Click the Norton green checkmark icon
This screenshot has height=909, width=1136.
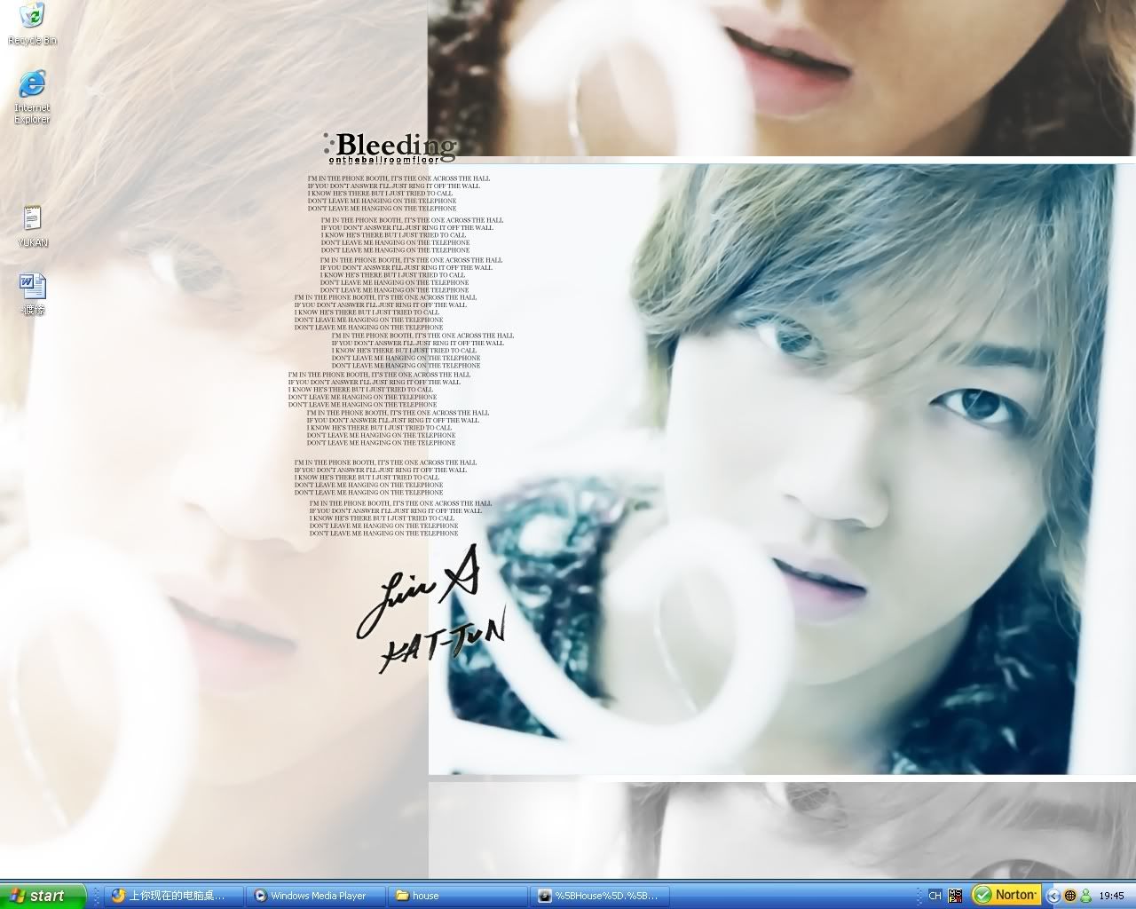[x=982, y=895]
